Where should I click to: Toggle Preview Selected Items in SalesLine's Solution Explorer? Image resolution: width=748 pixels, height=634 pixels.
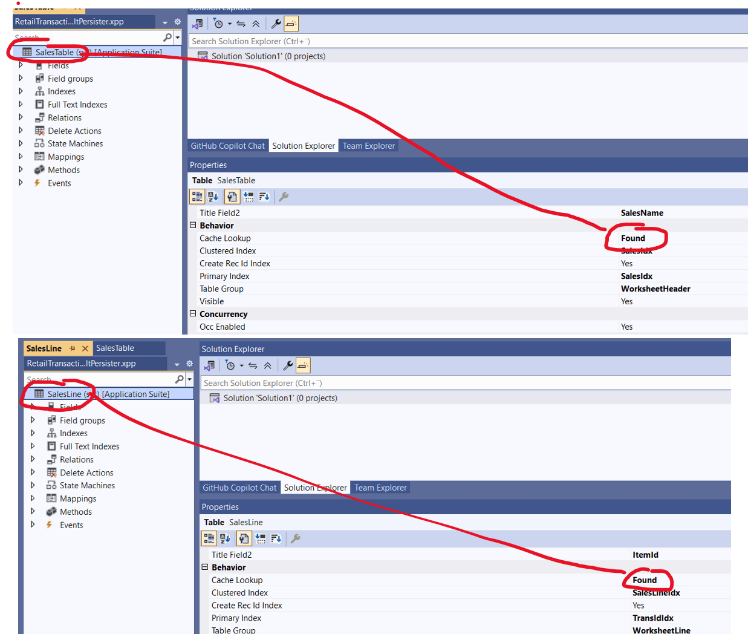tap(303, 365)
